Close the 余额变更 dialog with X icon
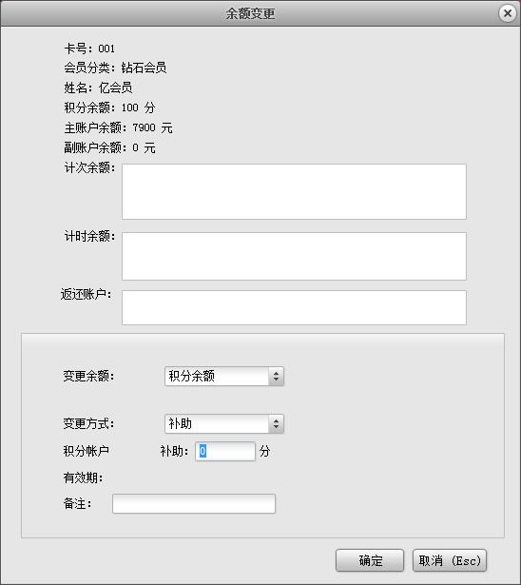The image size is (521, 585). tap(507, 13)
